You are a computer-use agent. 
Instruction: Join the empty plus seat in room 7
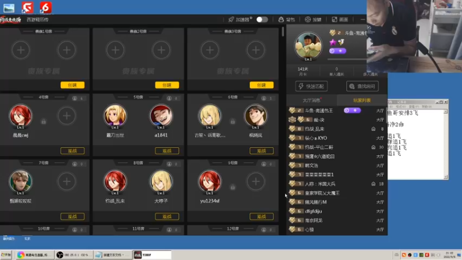(x=66, y=181)
